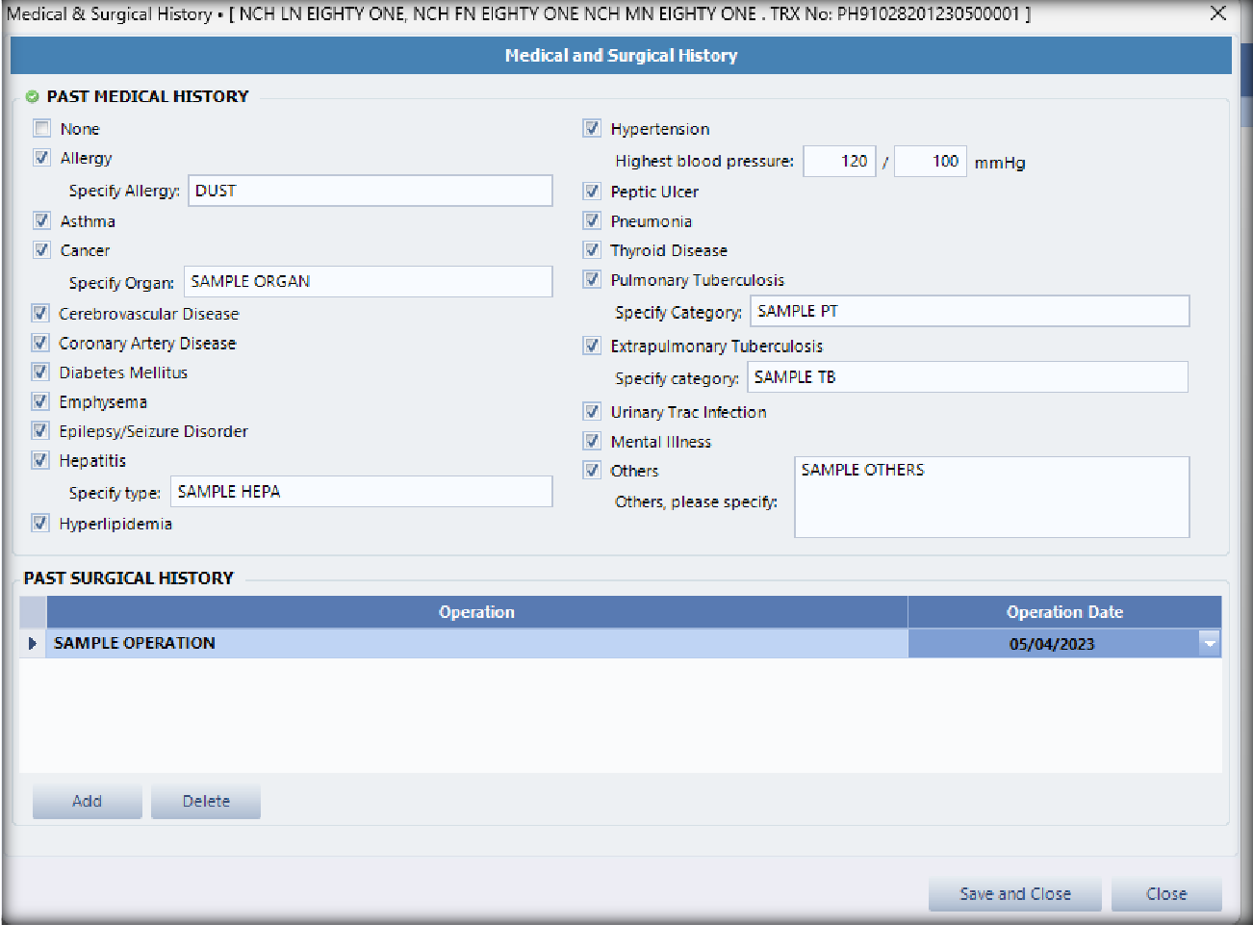Click the Close button at bottom

(x=1165, y=893)
